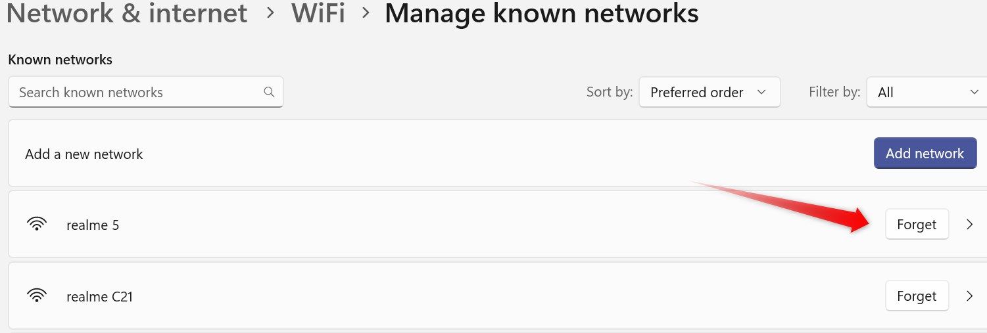The height and width of the screenshot is (333, 987).
Task: Click the WiFi signal icon for realme 5
Action: click(37, 225)
